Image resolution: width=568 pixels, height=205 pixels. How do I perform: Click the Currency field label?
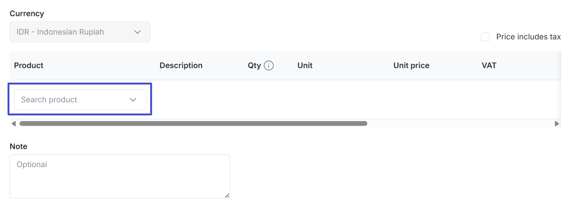[x=27, y=14]
